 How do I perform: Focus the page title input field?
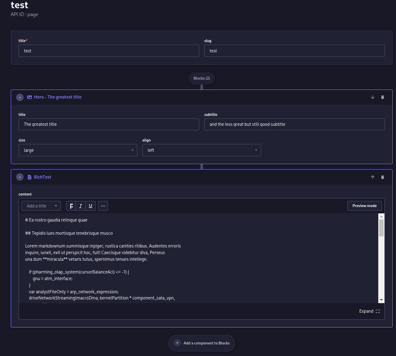tap(109, 51)
